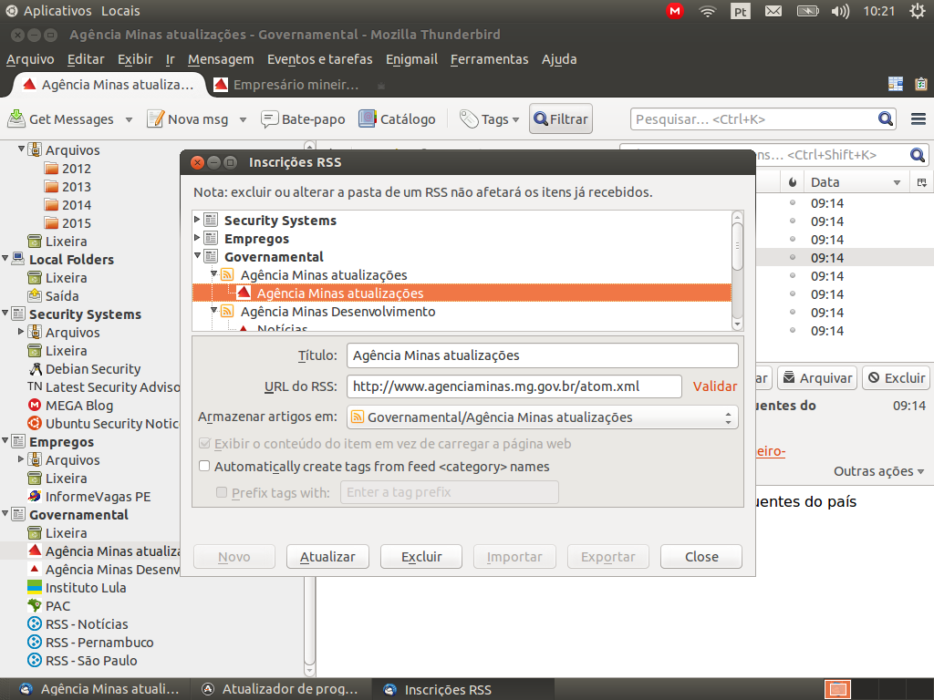The image size is (934, 700).
Task: Expand Arquivos under Empregos account
Action: pos(21,459)
